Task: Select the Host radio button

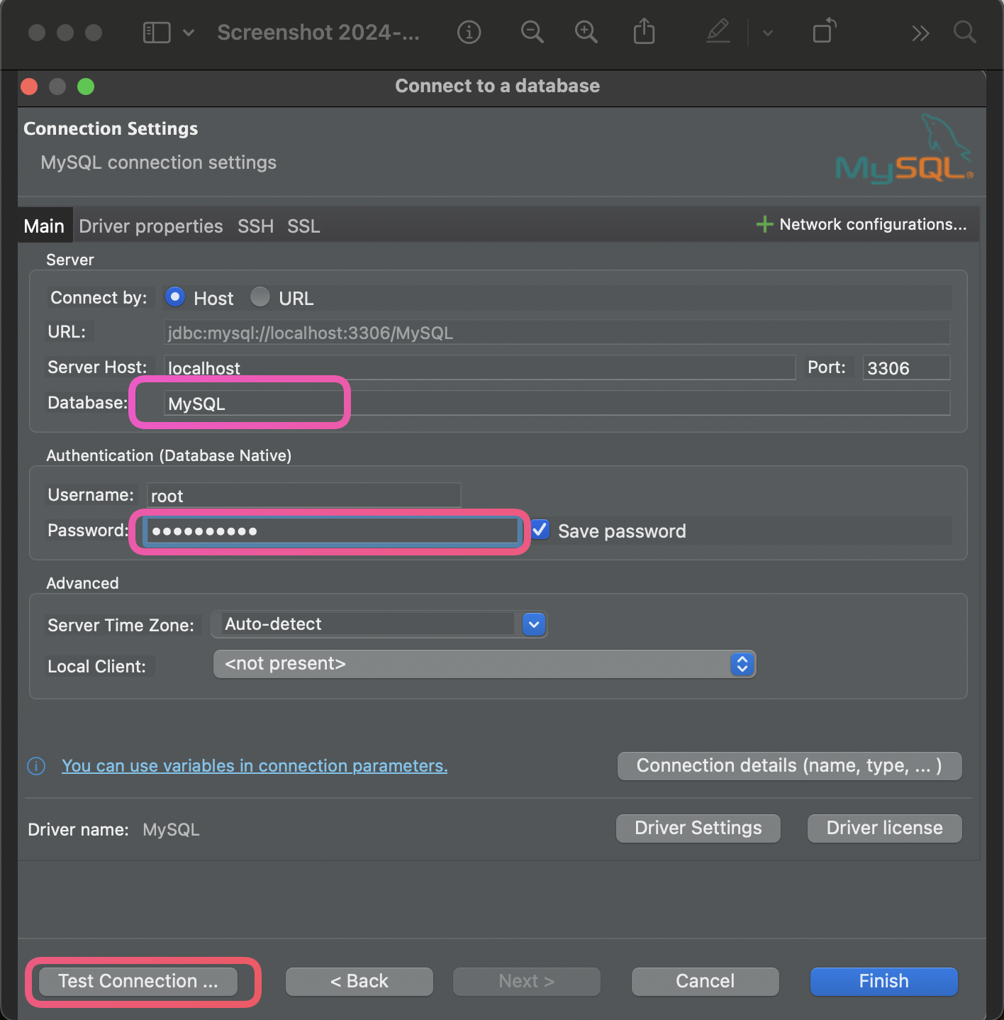Action: [175, 296]
